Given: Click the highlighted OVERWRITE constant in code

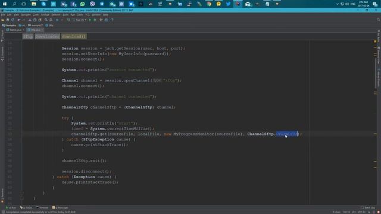Looking at the screenshot, I should click(287, 134).
